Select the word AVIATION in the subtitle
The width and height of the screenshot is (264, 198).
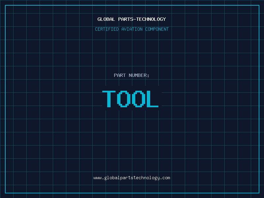132,29
